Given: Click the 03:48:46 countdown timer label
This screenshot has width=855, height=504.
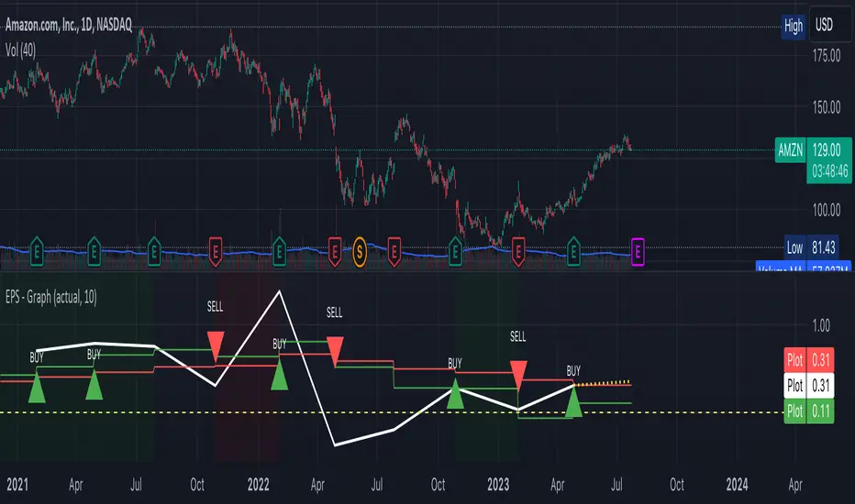Looking at the screenshot, I should (830, 171).
